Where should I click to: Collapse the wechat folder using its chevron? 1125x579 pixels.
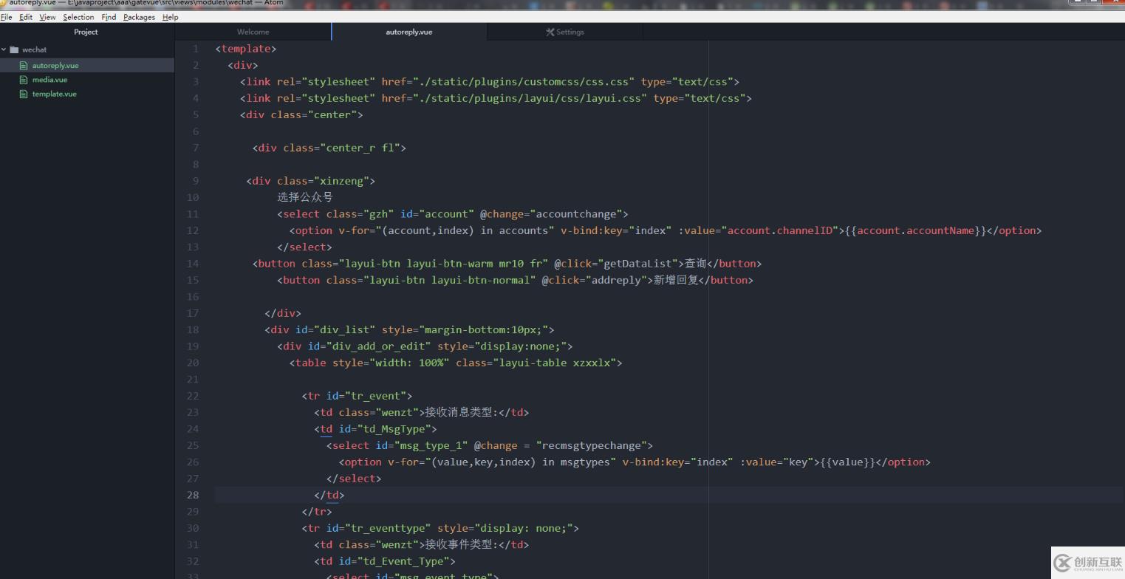tap(4, 50)
